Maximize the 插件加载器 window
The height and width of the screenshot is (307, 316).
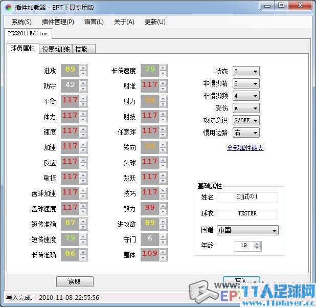[x=281, y=6]
